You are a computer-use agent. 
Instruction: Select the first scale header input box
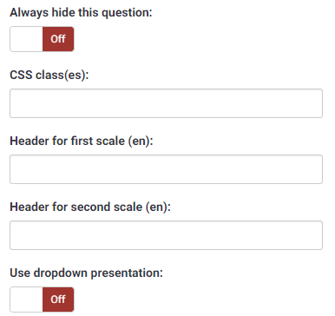166,169
